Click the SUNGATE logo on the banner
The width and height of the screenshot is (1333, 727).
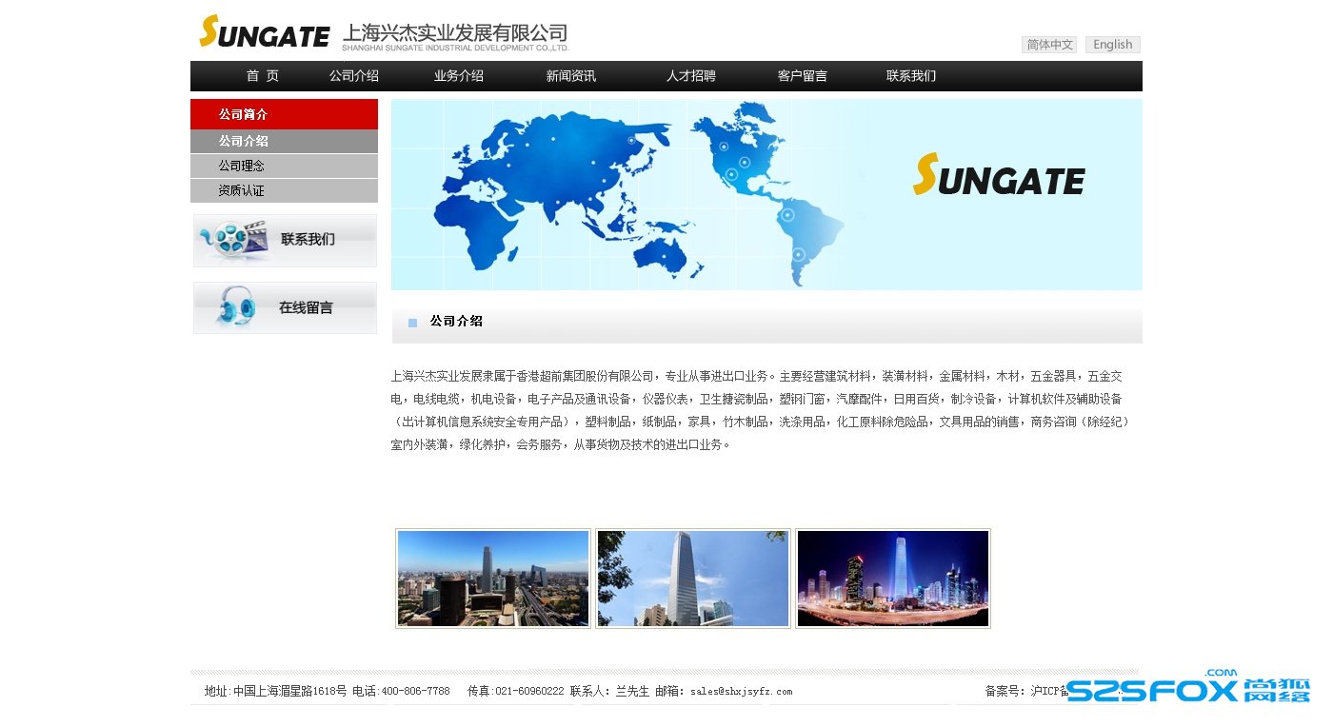[998, 175]
